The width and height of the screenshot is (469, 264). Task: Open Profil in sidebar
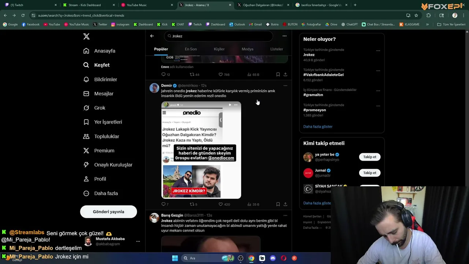(95, 179)
